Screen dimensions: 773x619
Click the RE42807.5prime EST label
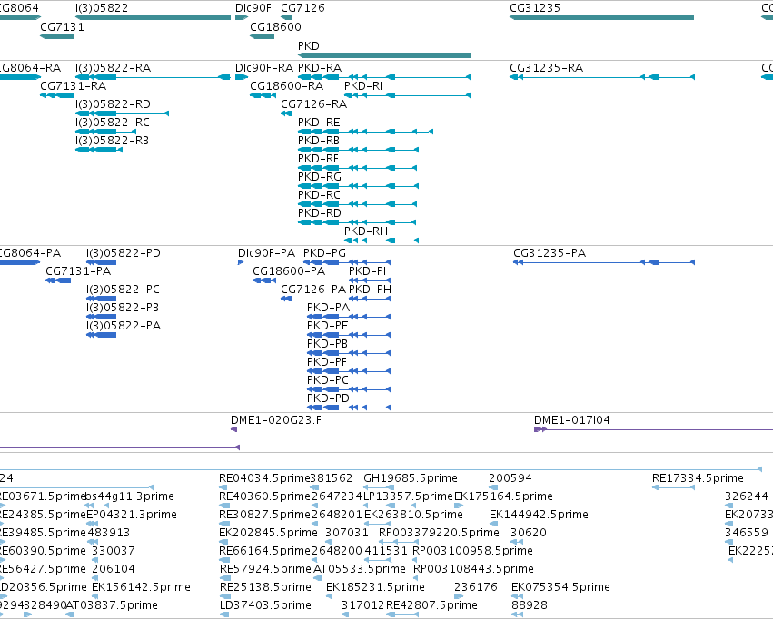coord(431,604)
